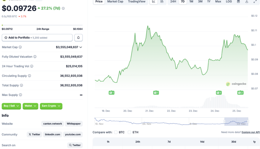
Task: Expand the Earn Crypto dropdown
Action: 51,106
